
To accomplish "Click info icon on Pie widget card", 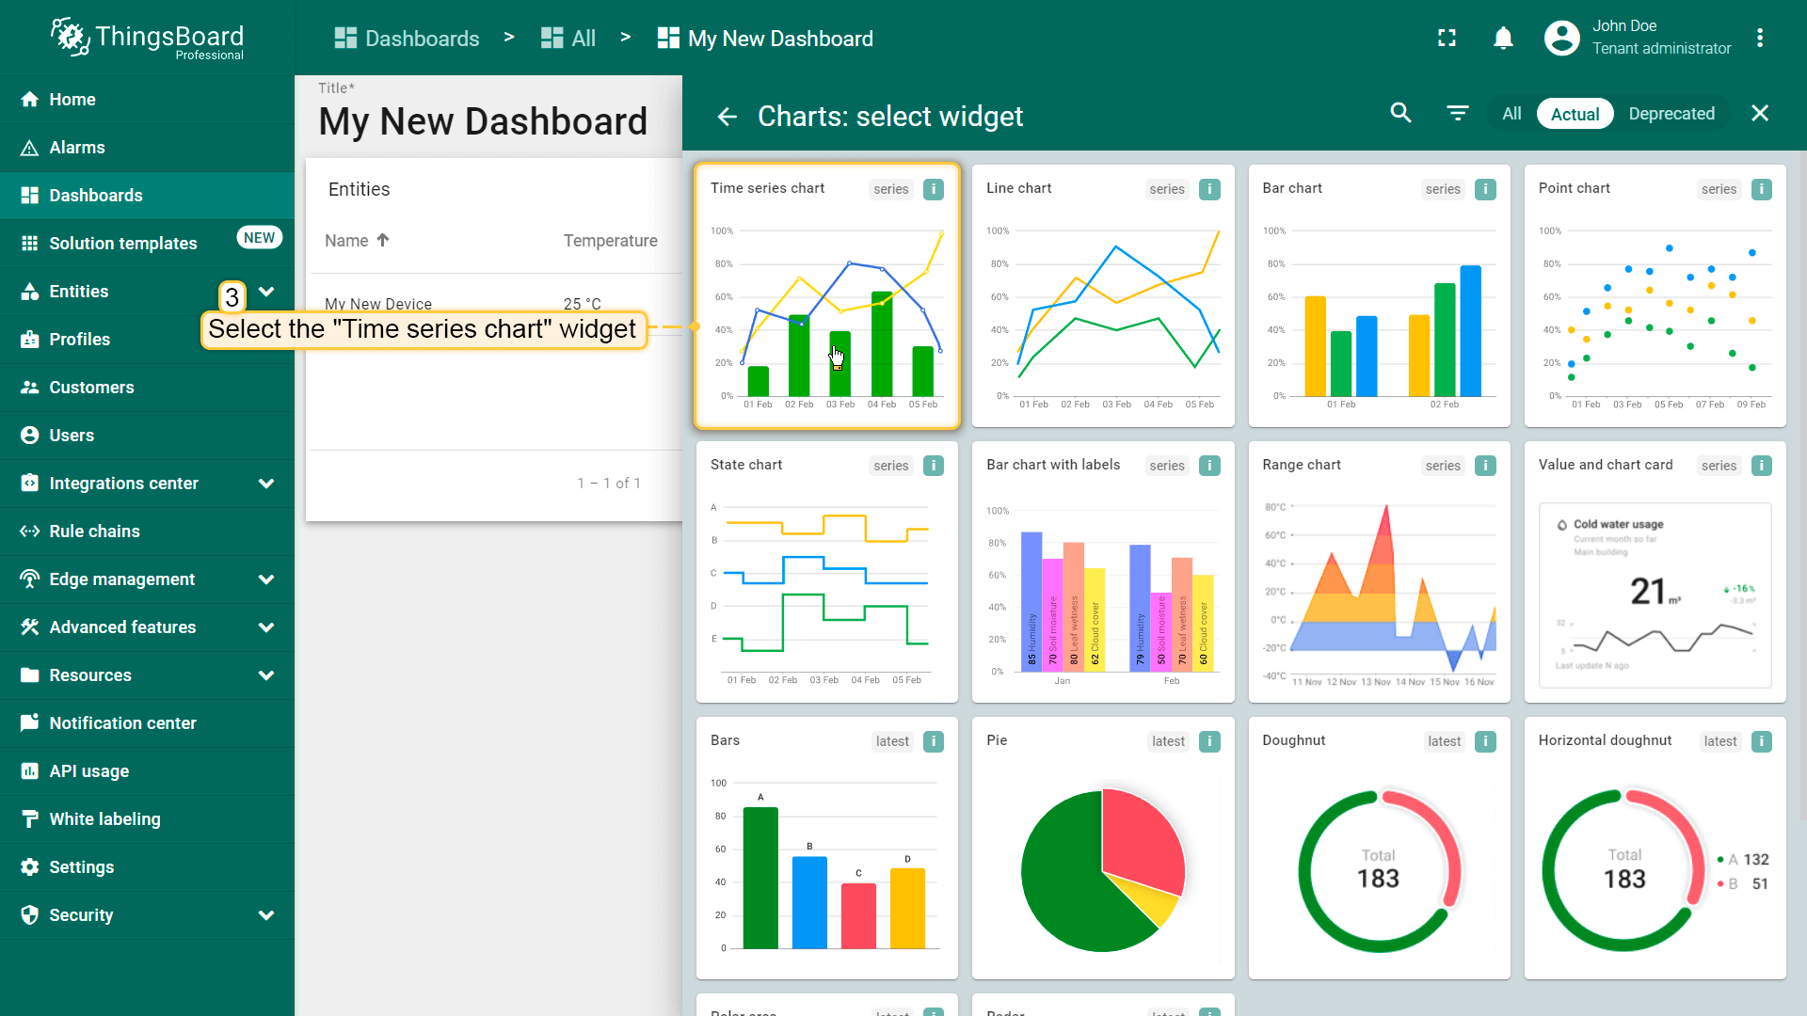I will click(1209, 741).
